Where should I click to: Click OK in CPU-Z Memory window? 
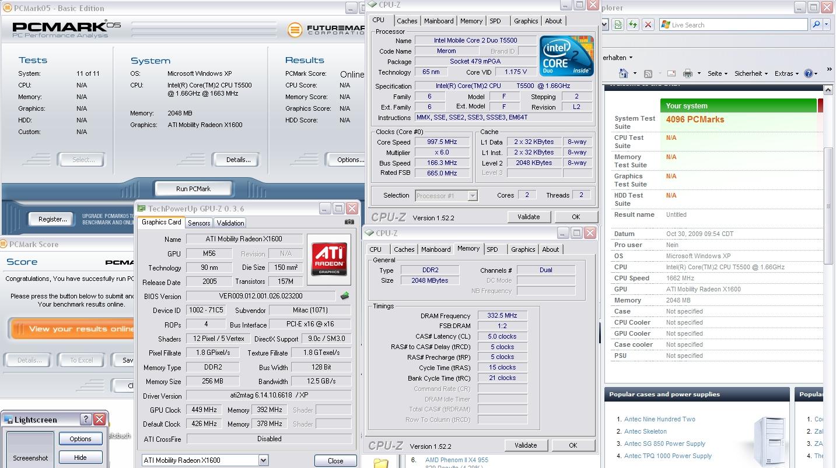(x=573, y=445)
